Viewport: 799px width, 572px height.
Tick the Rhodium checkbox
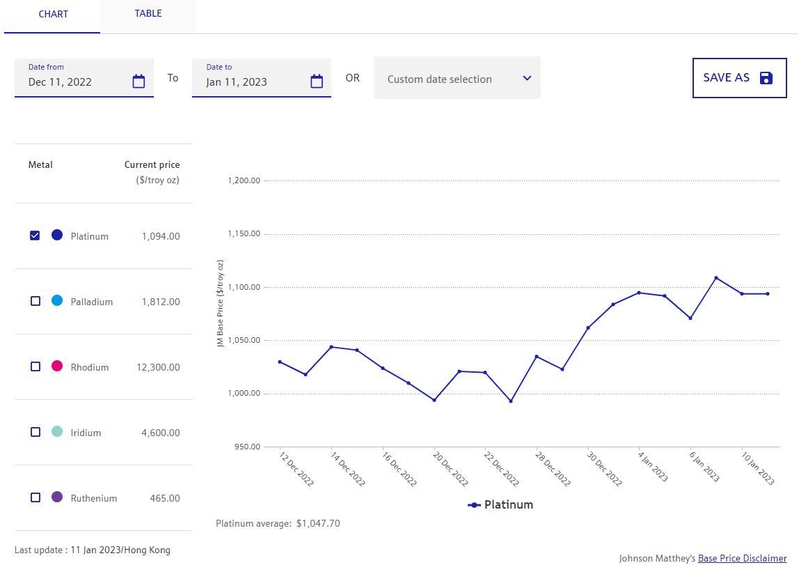(35, 366)
